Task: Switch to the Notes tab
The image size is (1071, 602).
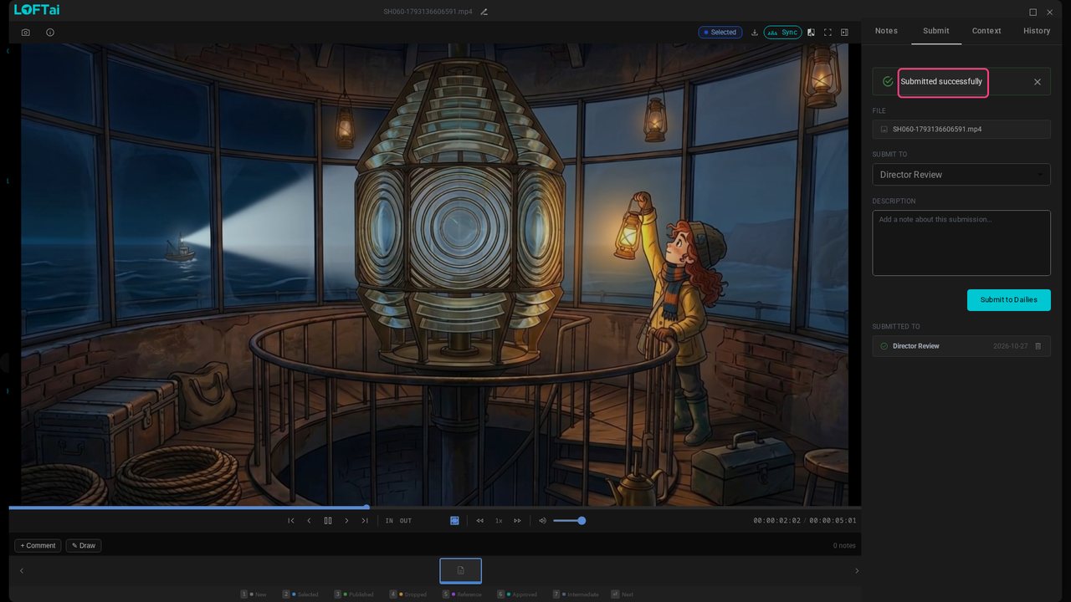Action: click(x=886, y=31)
